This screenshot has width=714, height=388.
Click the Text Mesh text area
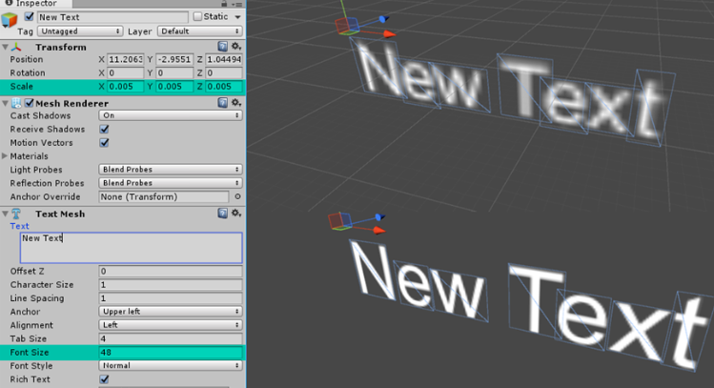point(132,248)
